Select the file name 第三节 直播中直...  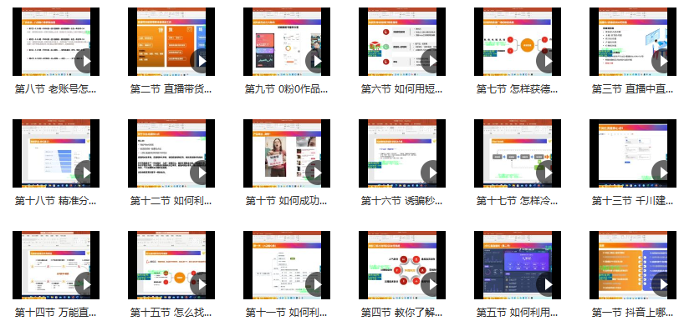632,89
